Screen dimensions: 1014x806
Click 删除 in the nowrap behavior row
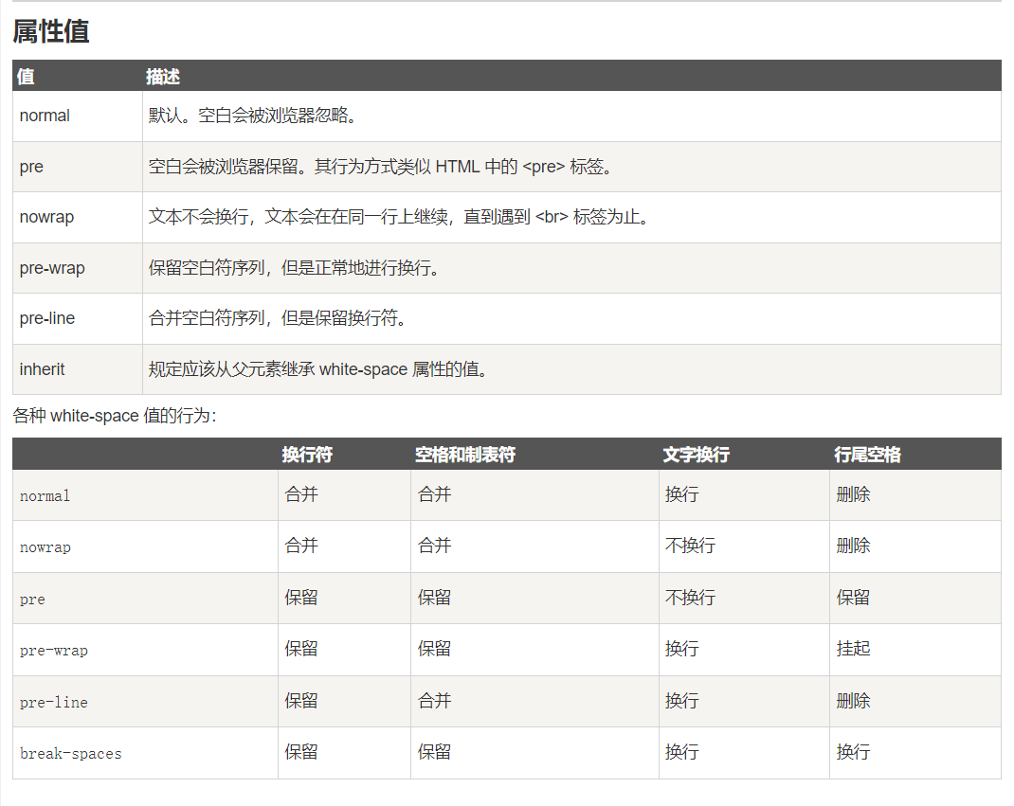(x=853, y=546)
